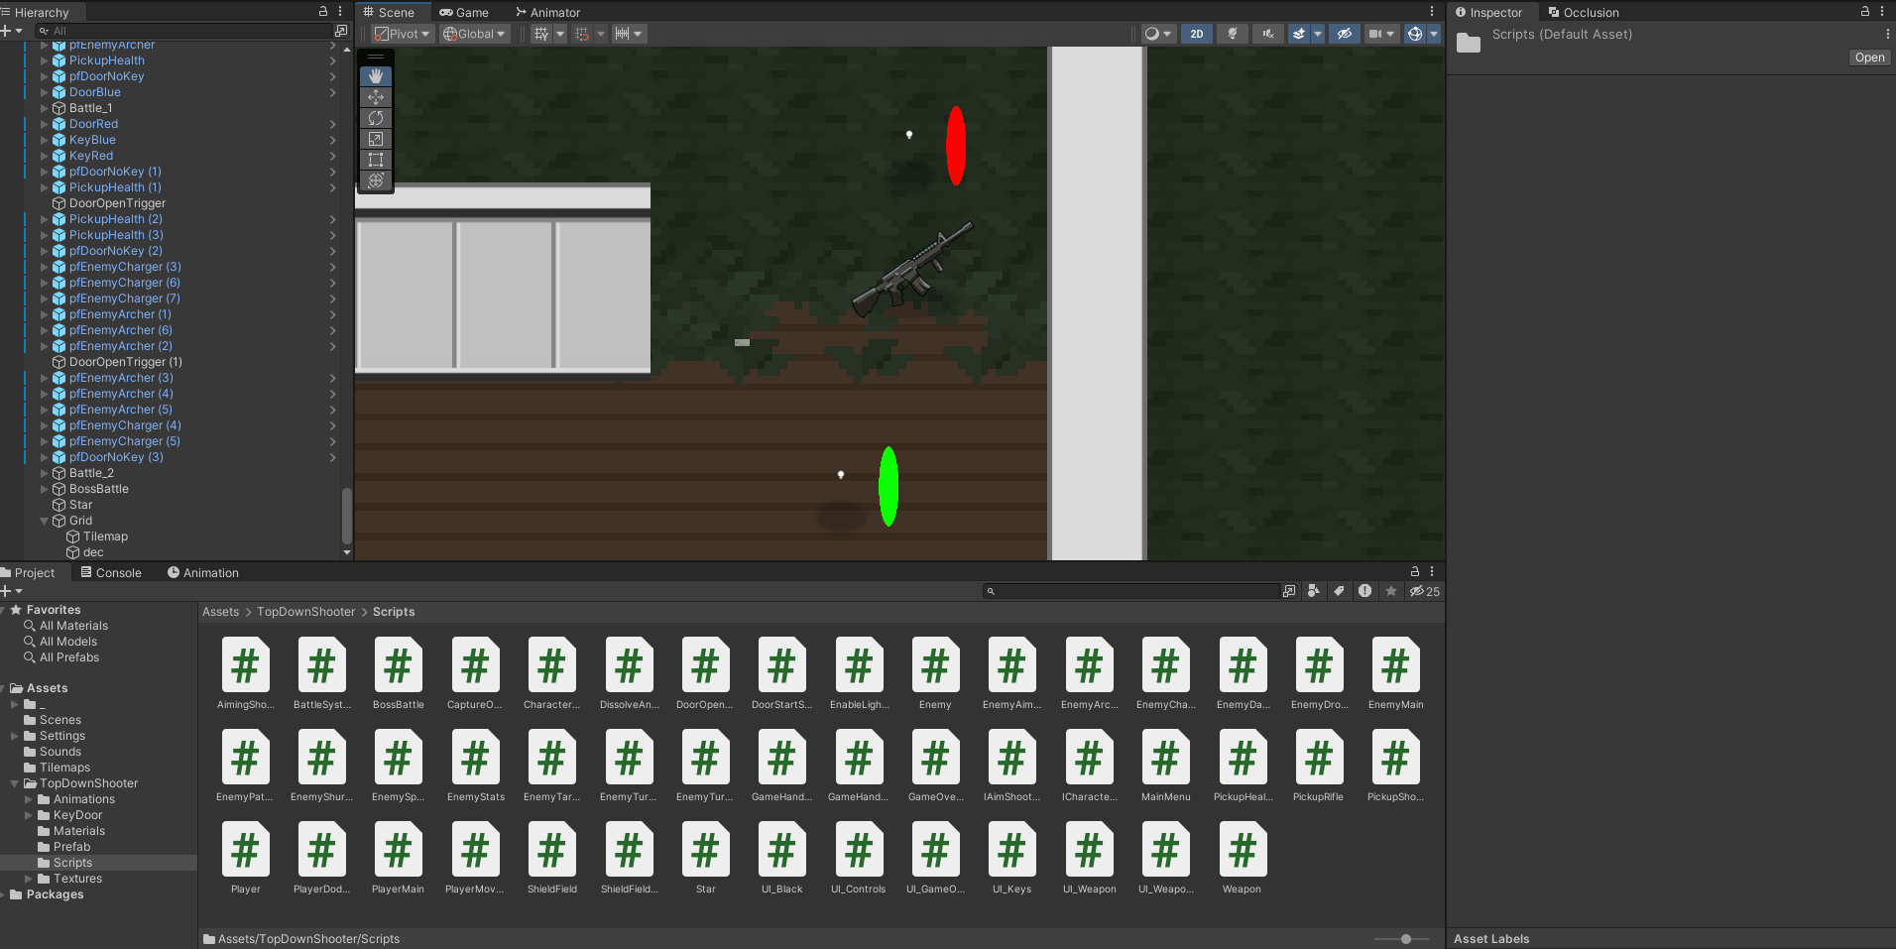1896x949 pixels.
Task: Select the Weapon script asset
Action: [1242, 859]
